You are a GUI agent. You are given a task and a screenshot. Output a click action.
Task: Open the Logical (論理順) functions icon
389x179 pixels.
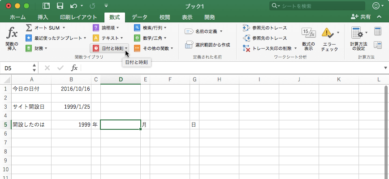(x=96, y=28)
